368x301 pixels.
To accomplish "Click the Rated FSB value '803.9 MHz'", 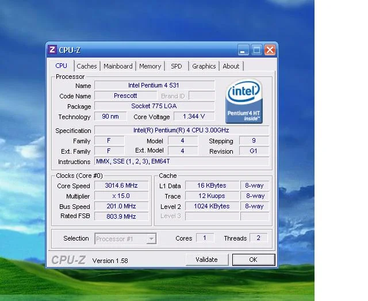I will pos(121,216).
